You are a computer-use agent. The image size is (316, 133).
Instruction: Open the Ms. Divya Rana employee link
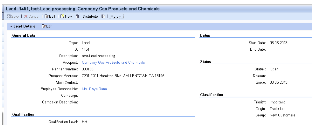coord(94,89)
